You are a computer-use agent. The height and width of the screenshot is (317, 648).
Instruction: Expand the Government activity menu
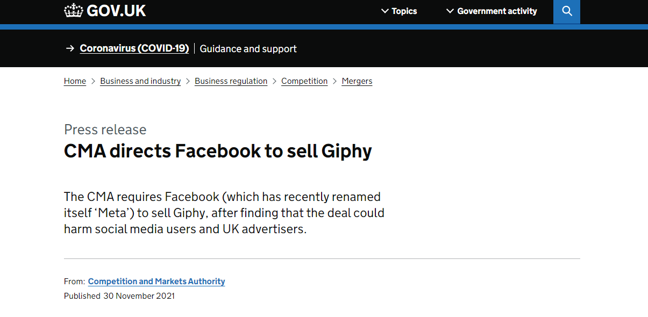tap(492, 11)
